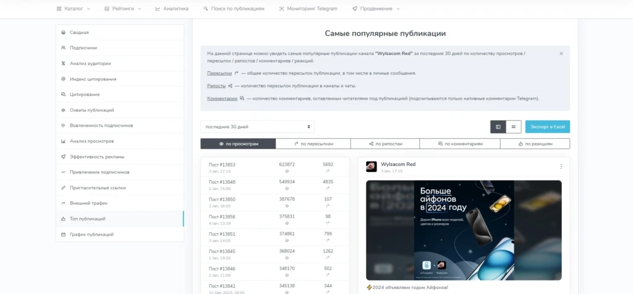Click the Комментарии definition link
The image size is (633, 294).
pyautogui.click(x=222, y=98)
